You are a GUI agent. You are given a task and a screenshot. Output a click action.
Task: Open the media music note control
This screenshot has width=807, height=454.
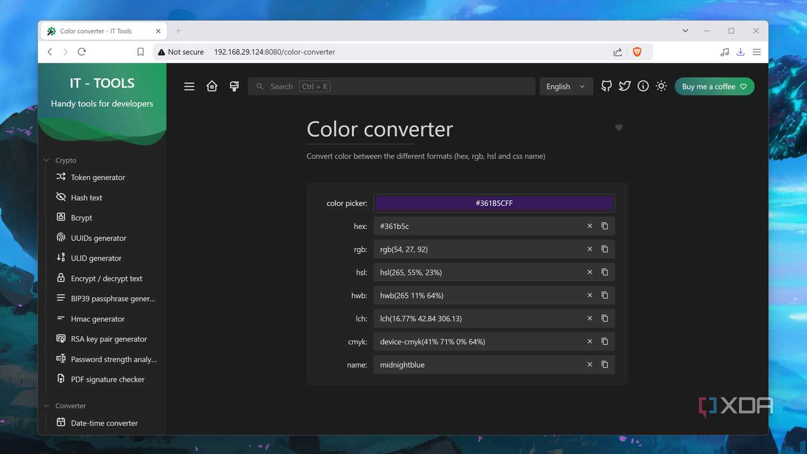click(x=725, y=52)
